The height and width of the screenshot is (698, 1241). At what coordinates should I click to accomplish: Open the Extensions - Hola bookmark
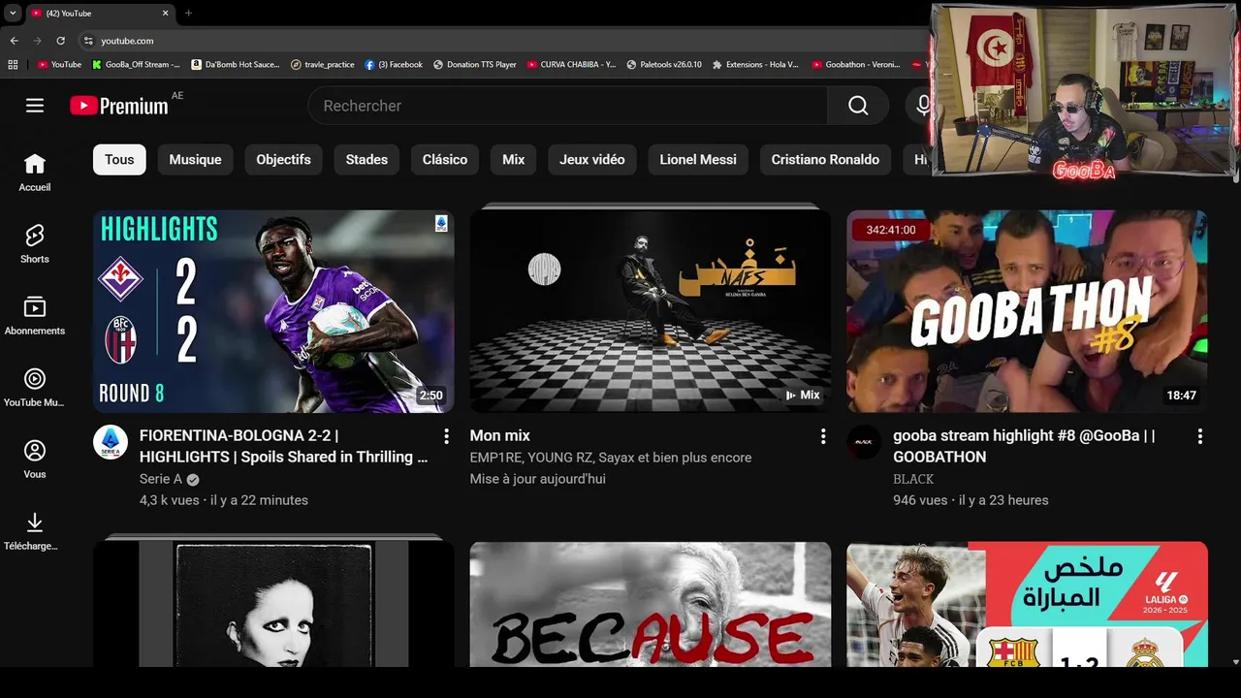tap(755, 64)
